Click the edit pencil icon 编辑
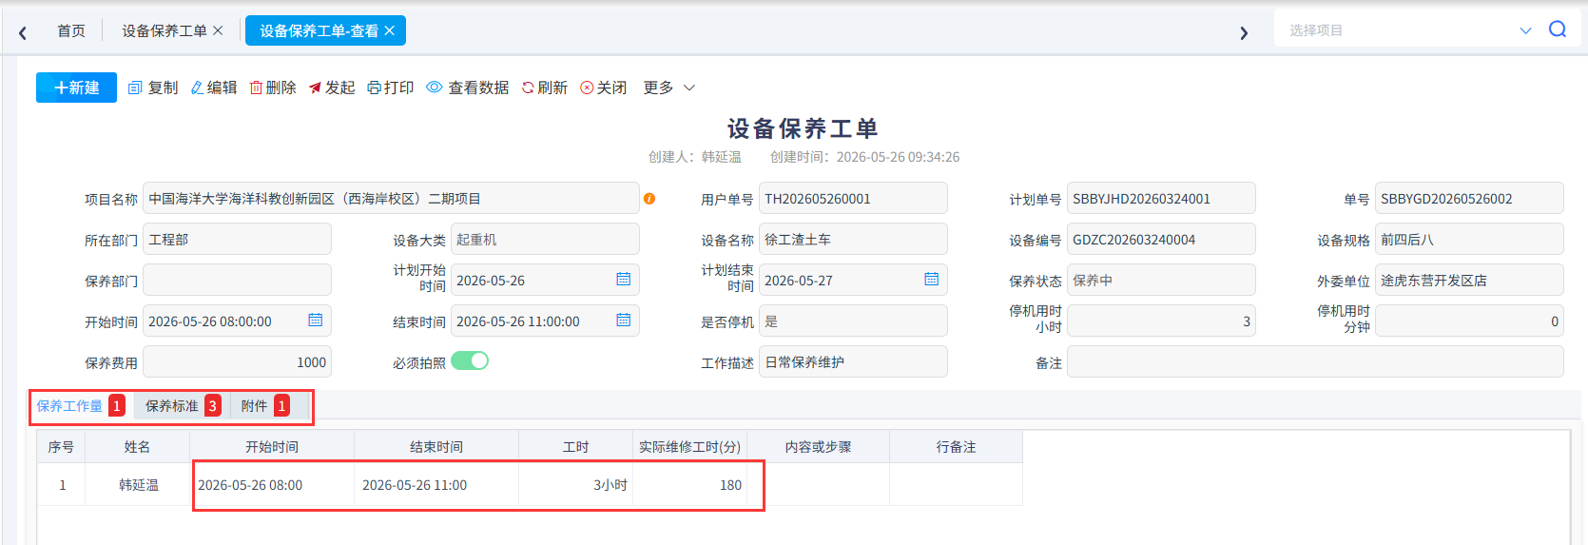 tap(214, 88)
